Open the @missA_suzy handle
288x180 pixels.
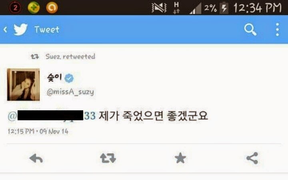tap(70, 92)
